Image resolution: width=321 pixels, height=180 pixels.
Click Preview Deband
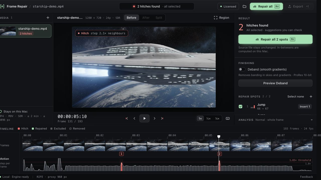(x=275, y=83)
